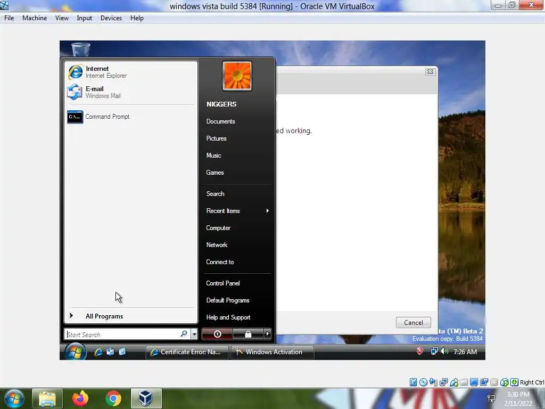Open shutdown options arrow beside the lock button
The height and width of the screenshot is (409, 545).
tap(267, 334)
